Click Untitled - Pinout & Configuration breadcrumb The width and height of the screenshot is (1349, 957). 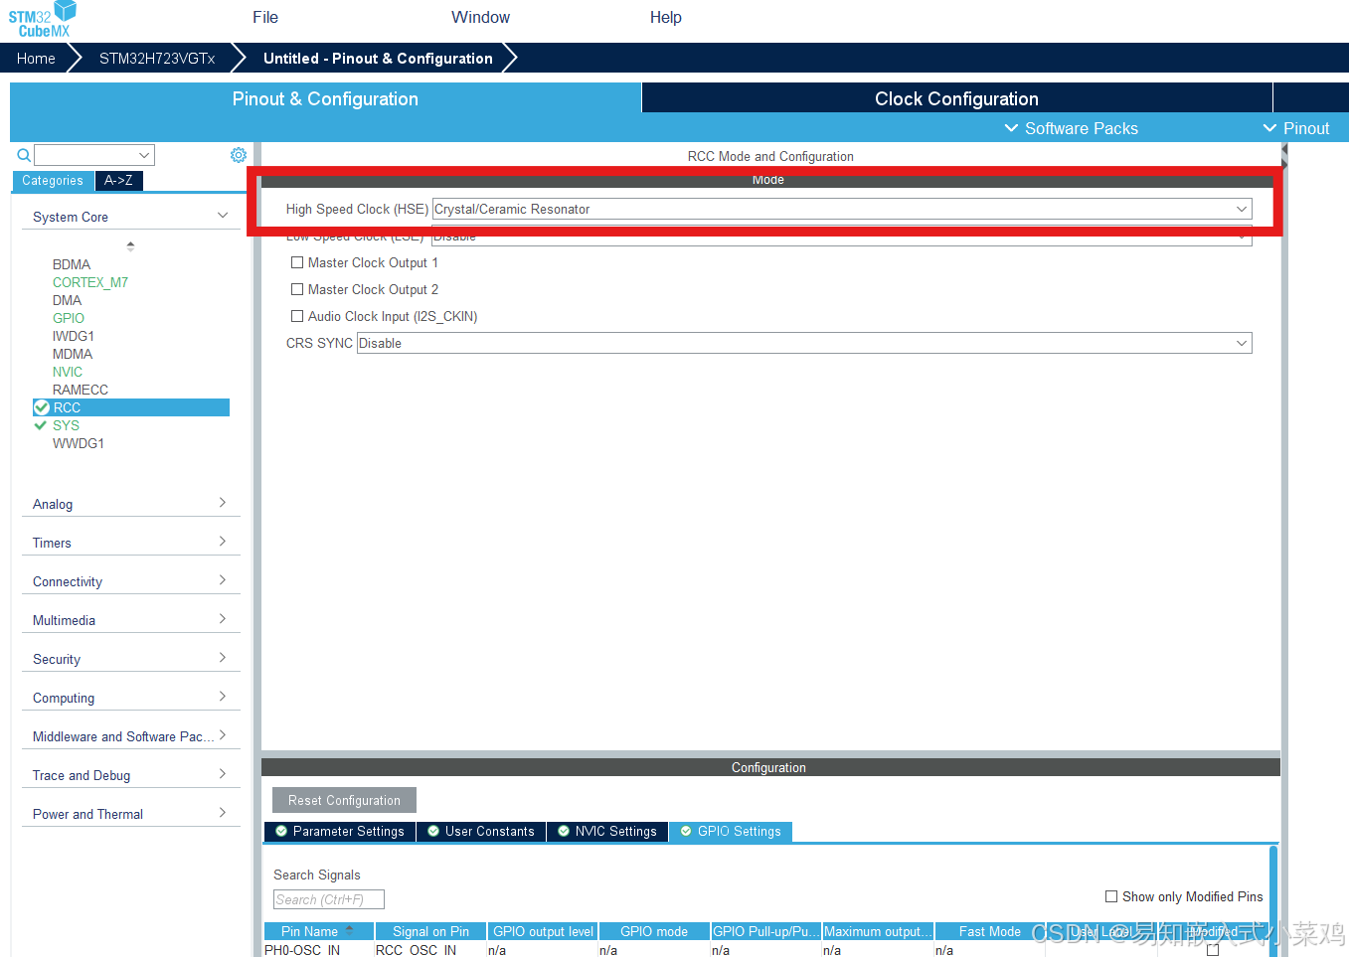pos(378,59)
